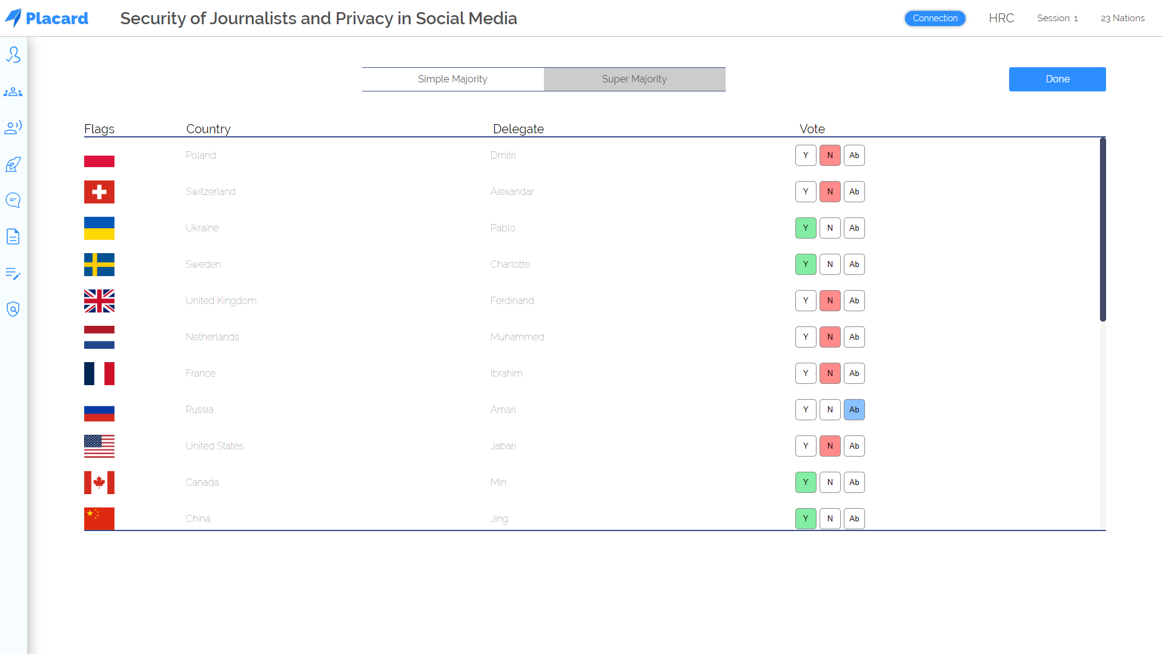Open the document page icon
This screenshot has height=654, width=1163.
coord(13,237)
